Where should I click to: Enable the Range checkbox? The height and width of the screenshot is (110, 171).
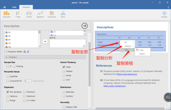click(x=8, y=100)
